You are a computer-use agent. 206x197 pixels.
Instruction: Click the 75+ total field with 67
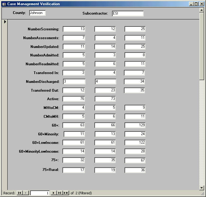(x=135, y=160)
